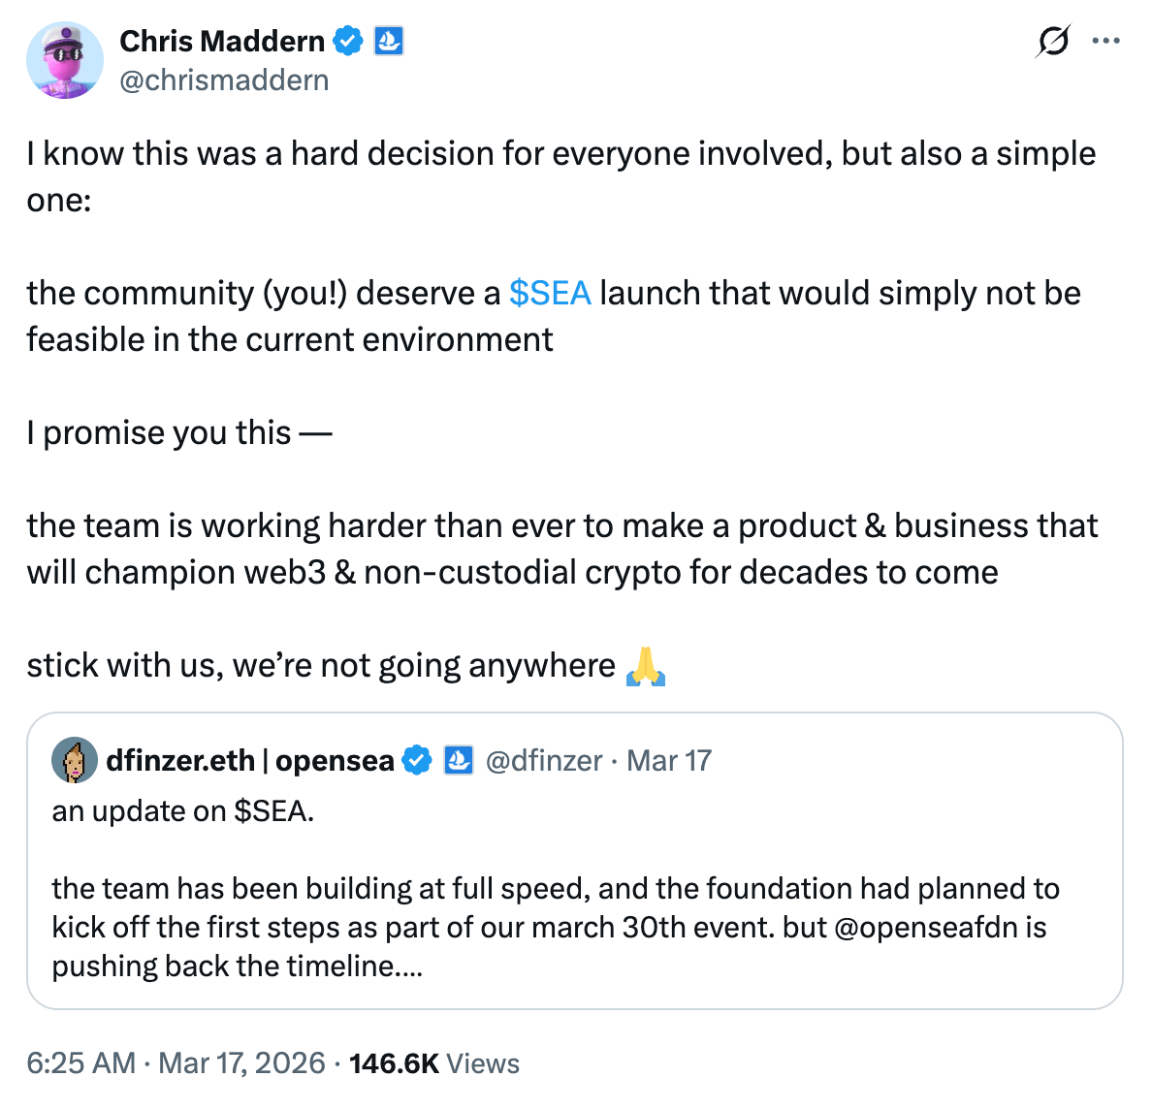Open Chris Maddern's profile avatar
Image resolution: width=1152 pixels, height=1109 pixels.
coord(64,60)
